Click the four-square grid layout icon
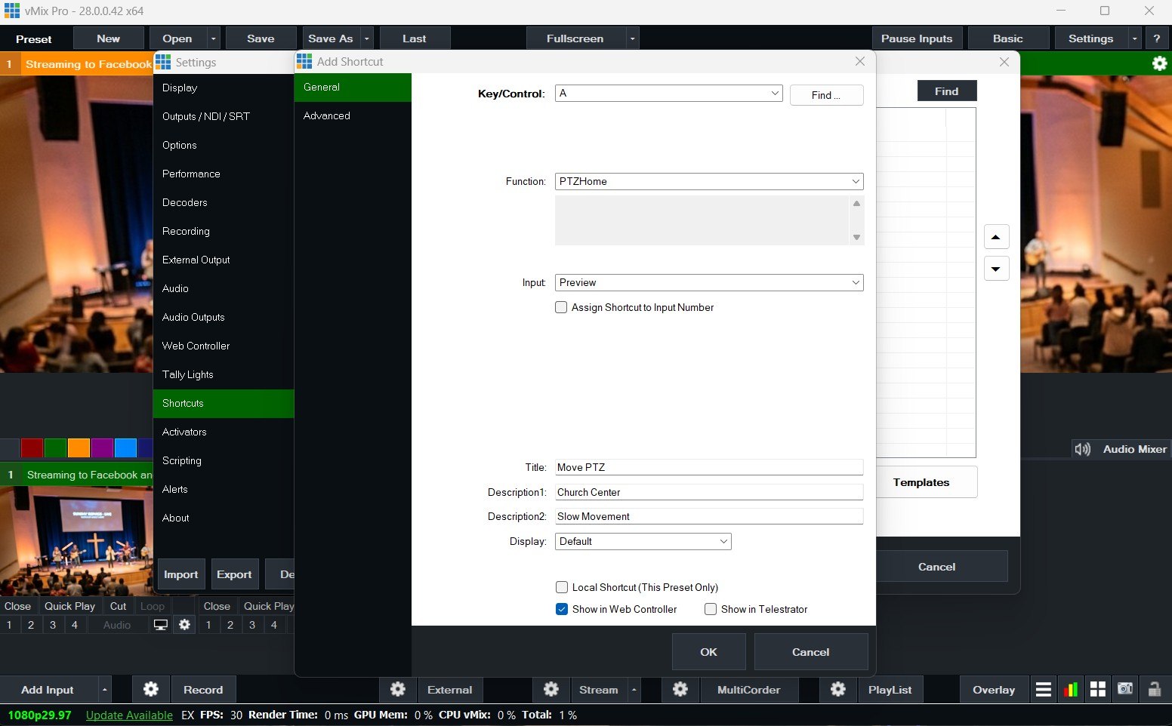The width and height of the screenshot is (1172, 726). (x=1098, y=689)
